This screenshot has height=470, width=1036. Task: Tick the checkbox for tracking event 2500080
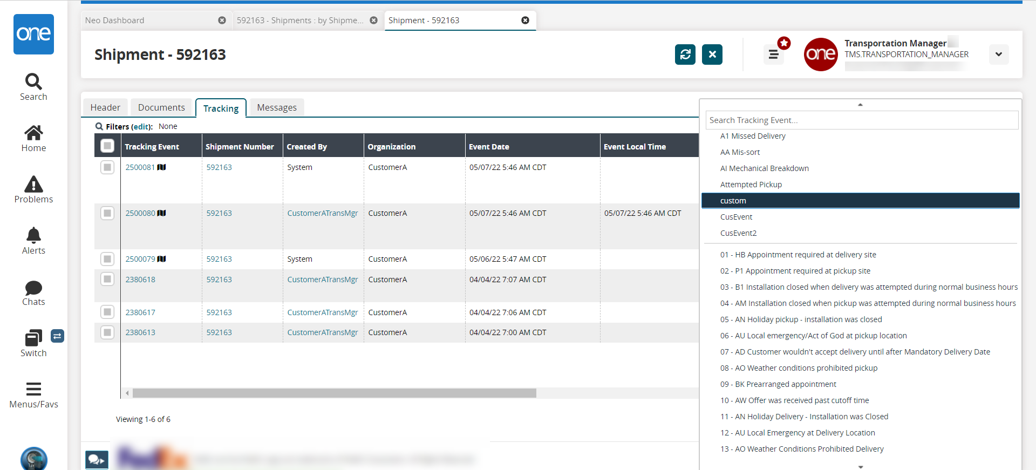click(107, 213)
